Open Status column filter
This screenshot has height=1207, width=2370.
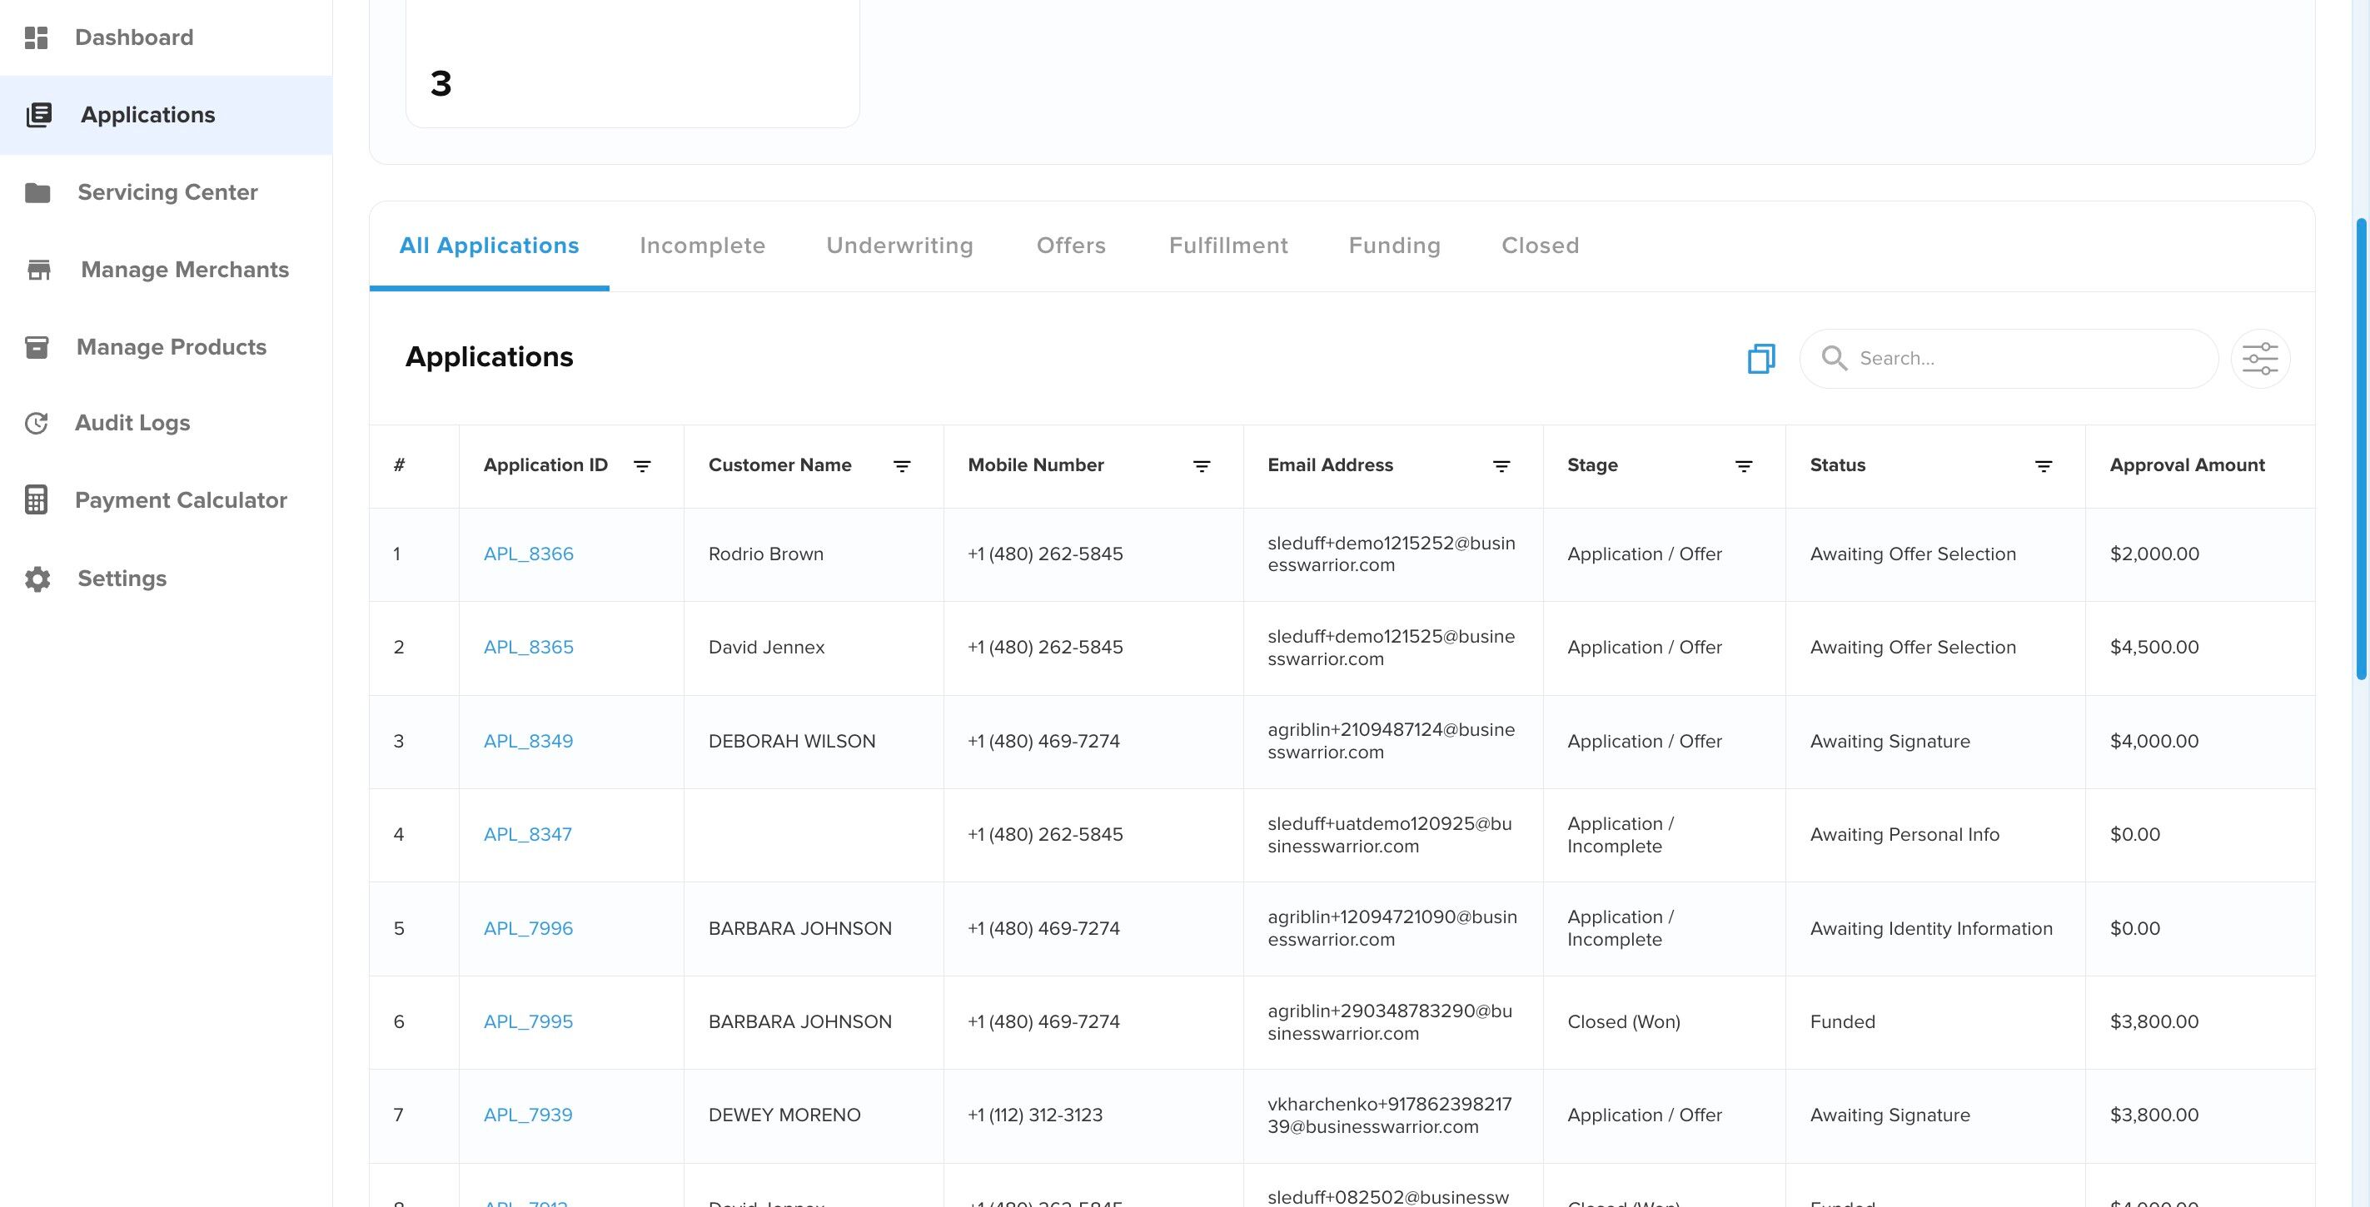point(2044,466)
